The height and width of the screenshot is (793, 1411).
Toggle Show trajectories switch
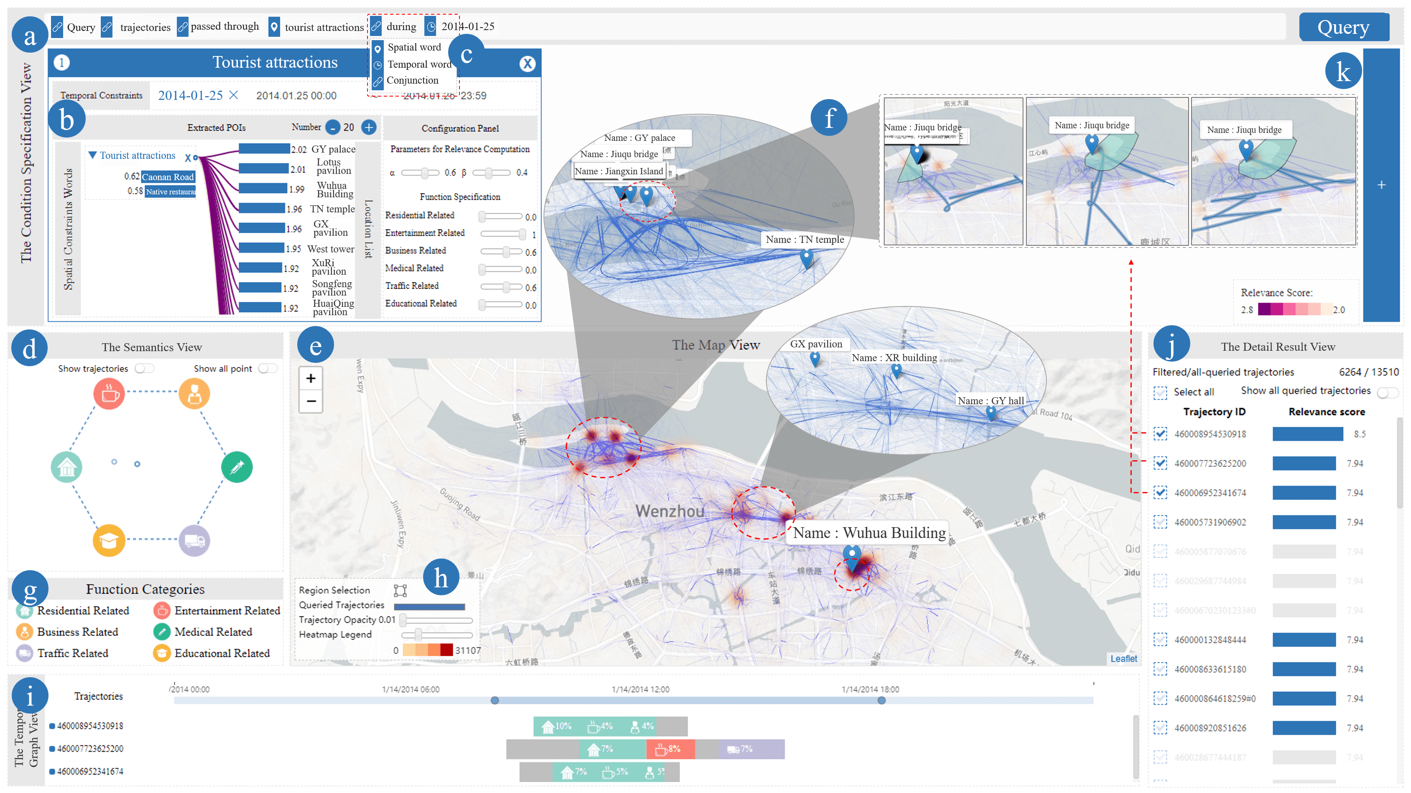(x=145, y=369)
